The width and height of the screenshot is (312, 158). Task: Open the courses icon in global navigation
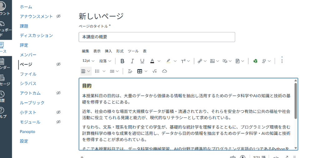(2, 45)
